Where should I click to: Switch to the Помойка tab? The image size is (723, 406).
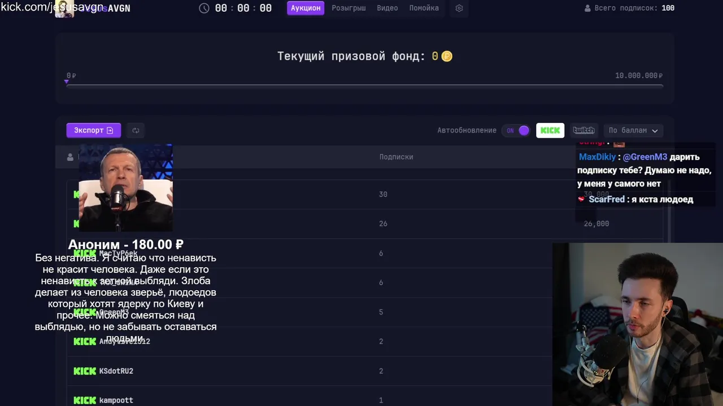click(424, 8)
